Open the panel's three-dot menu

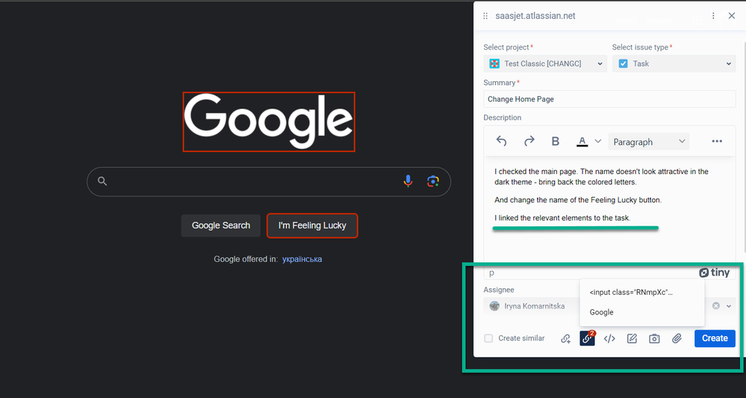click(x=713, y=16)
